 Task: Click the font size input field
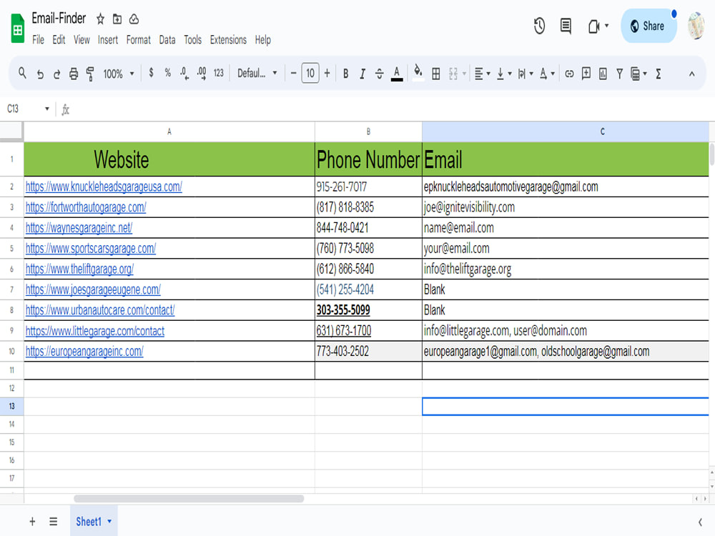tap(310, 74)
